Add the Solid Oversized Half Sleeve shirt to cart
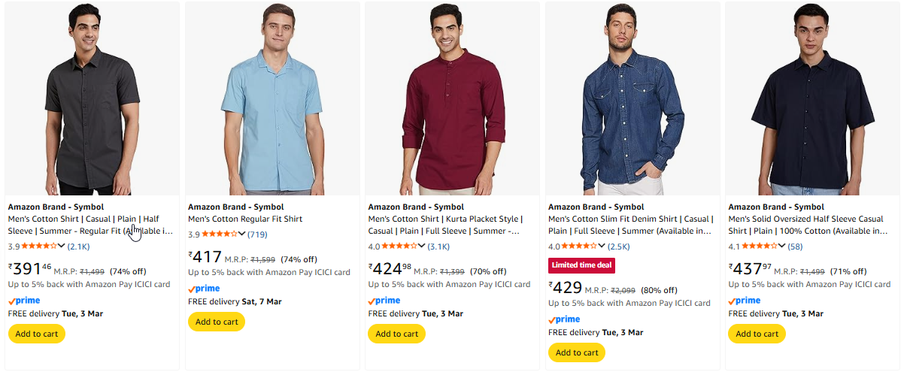 (757, 334)
